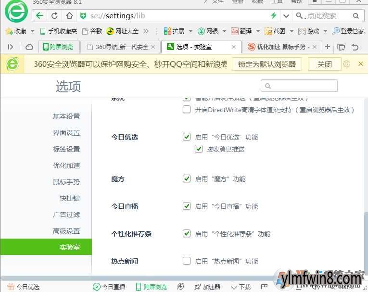The image size is (368, 292).
Task: Open 高级设置 settings section
Action: click(x=66, y=231)
